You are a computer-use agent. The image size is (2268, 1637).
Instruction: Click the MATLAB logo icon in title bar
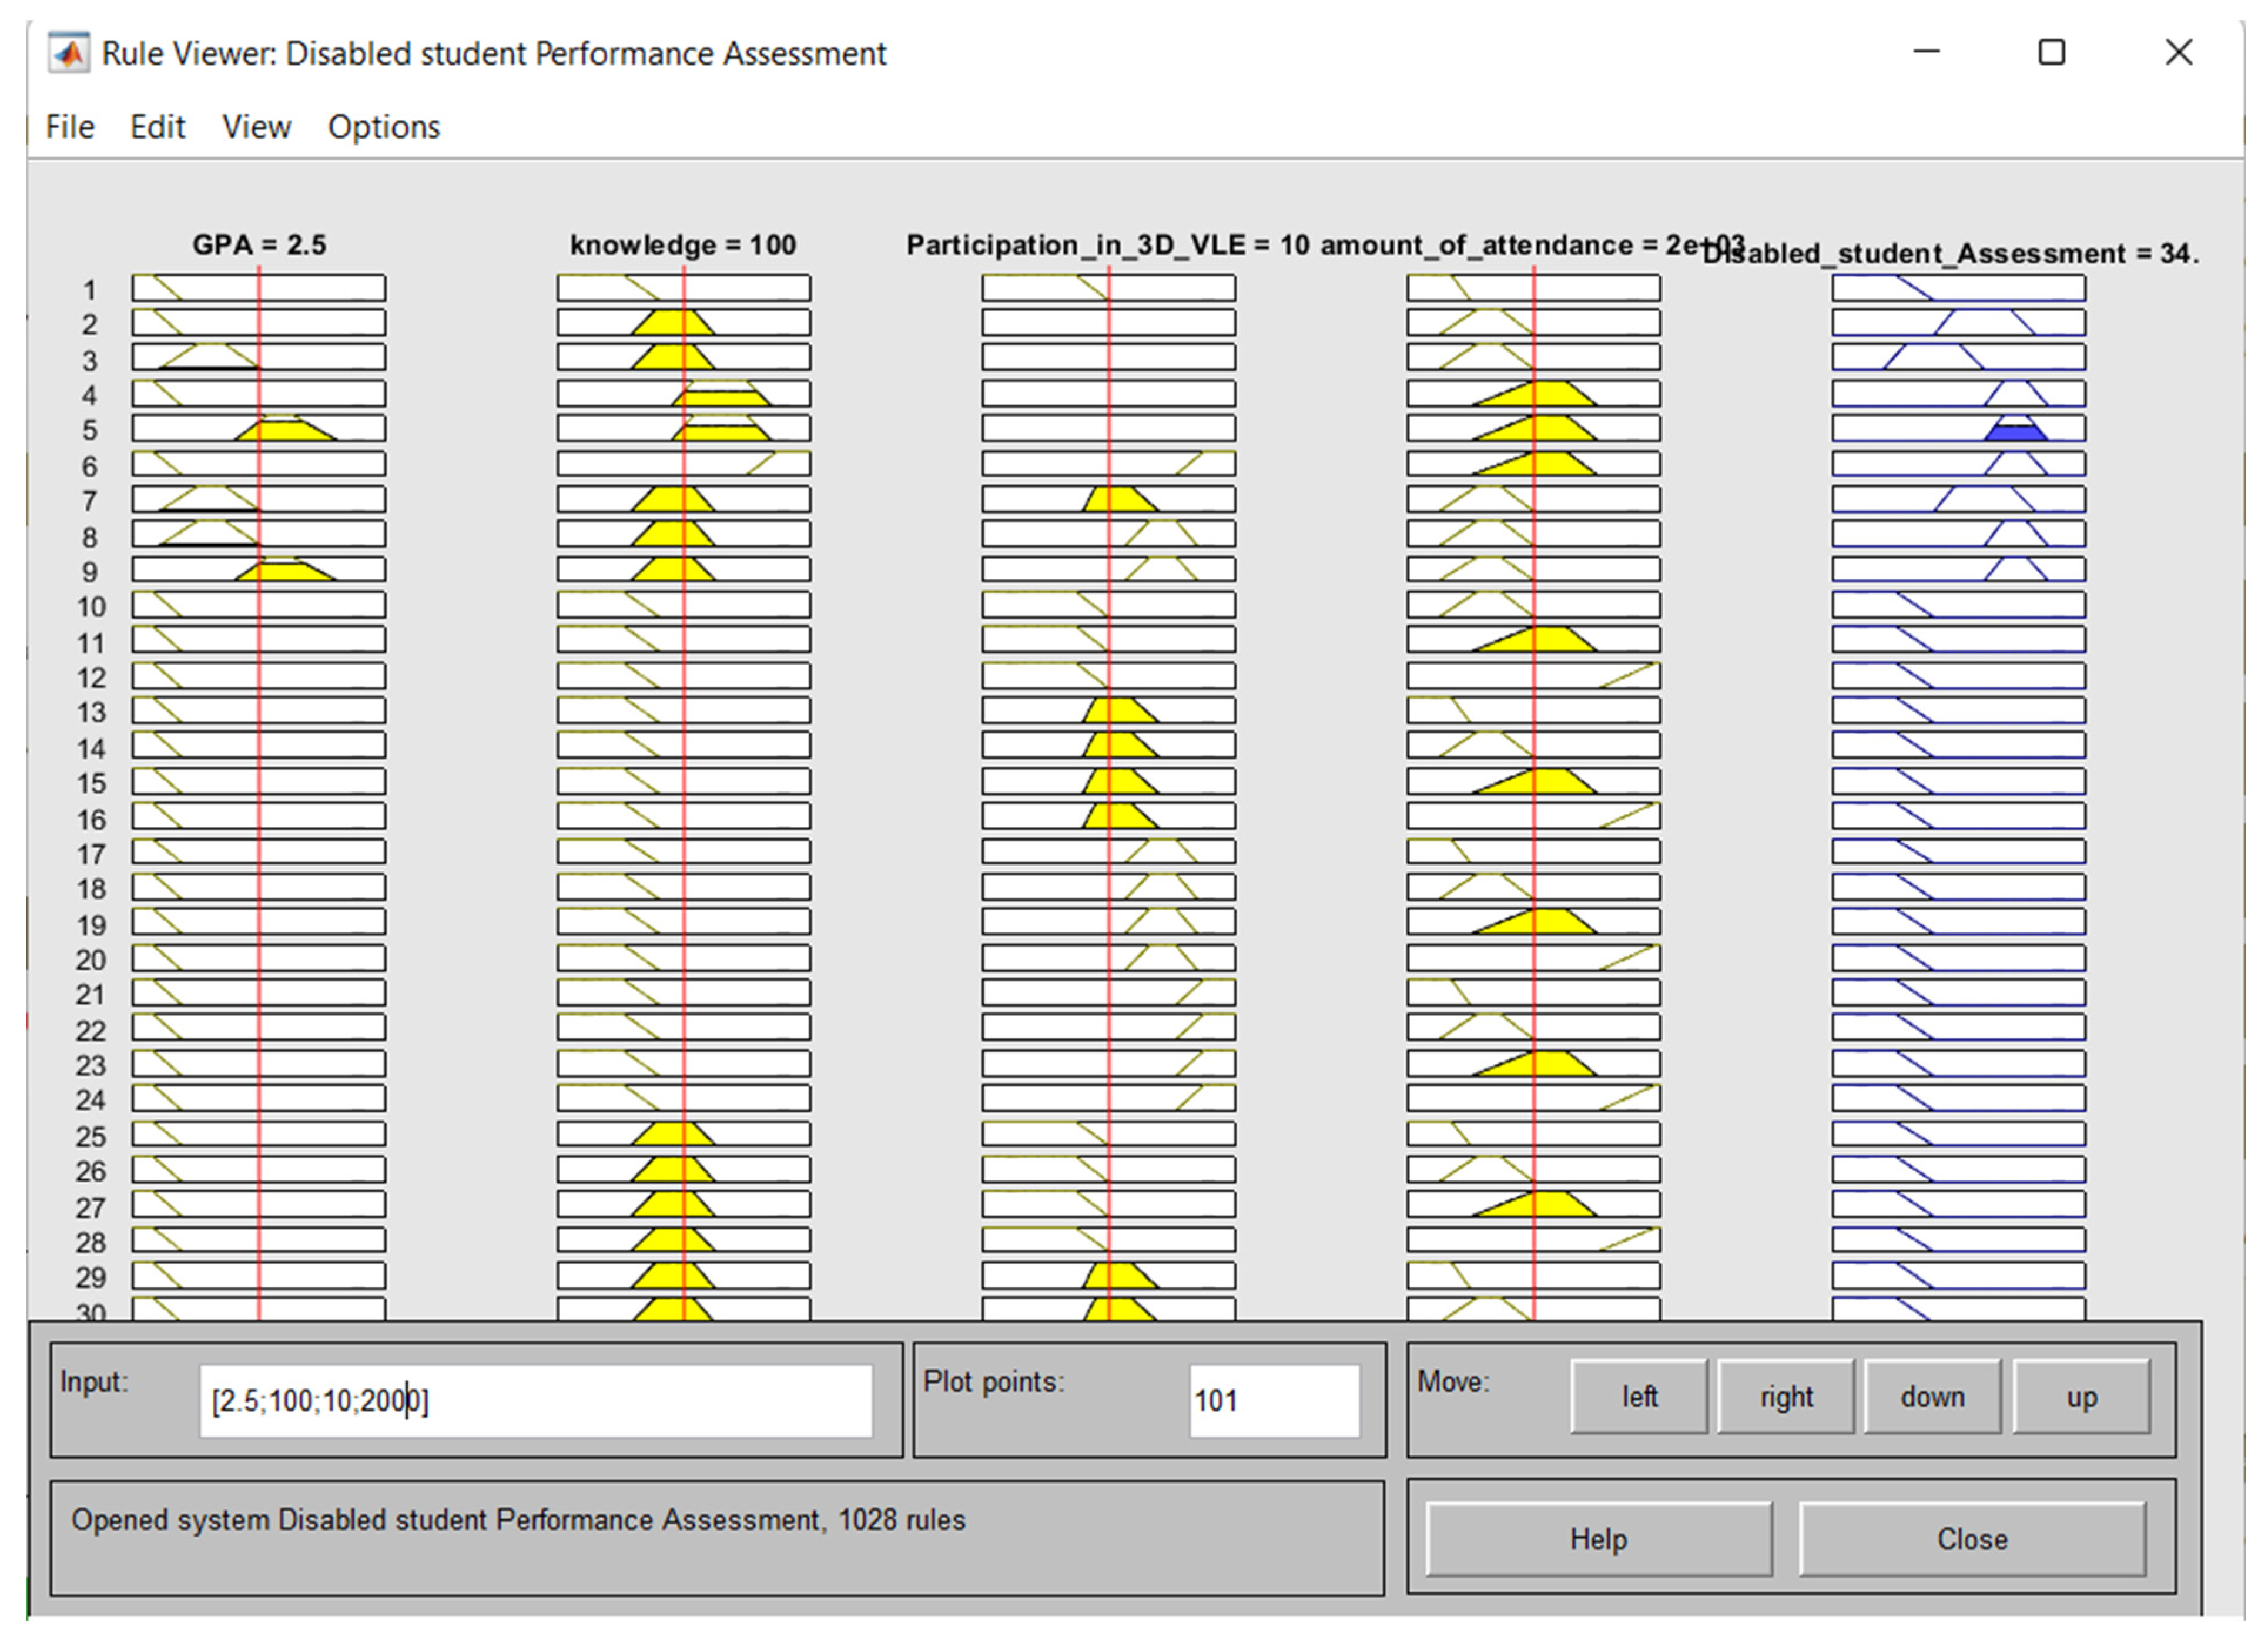68,53
